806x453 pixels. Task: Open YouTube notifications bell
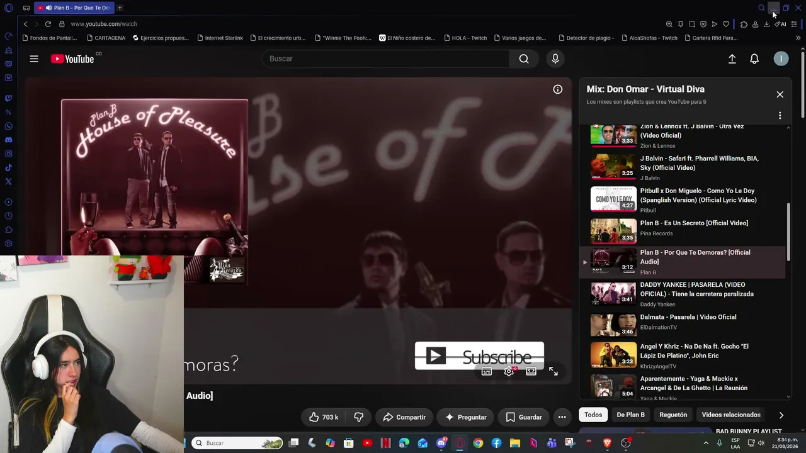click(754, 59)
